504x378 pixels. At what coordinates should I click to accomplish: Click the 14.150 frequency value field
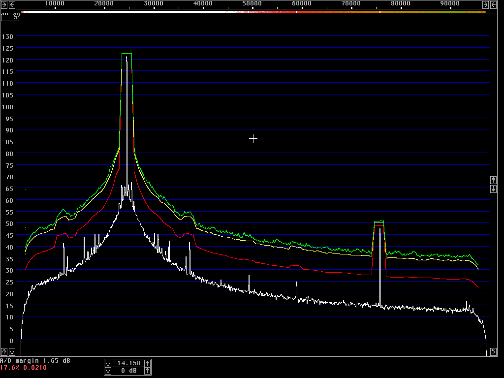point(128,363)
